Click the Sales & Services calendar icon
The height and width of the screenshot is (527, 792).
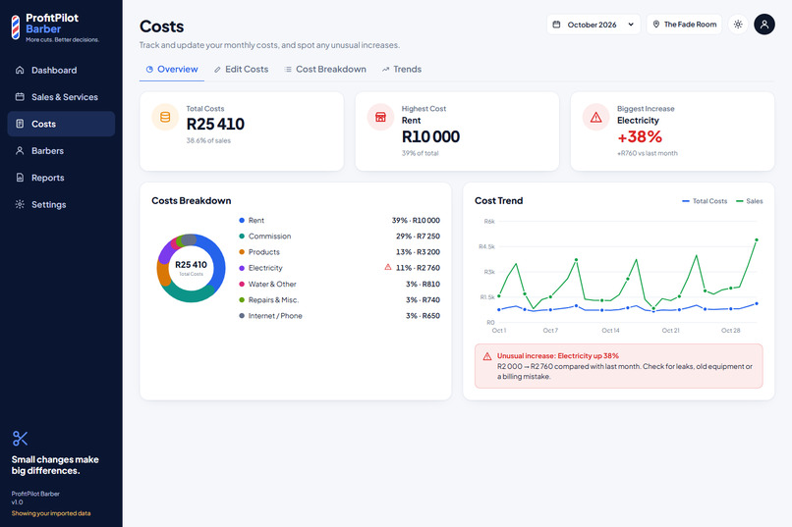pos(20,97)
